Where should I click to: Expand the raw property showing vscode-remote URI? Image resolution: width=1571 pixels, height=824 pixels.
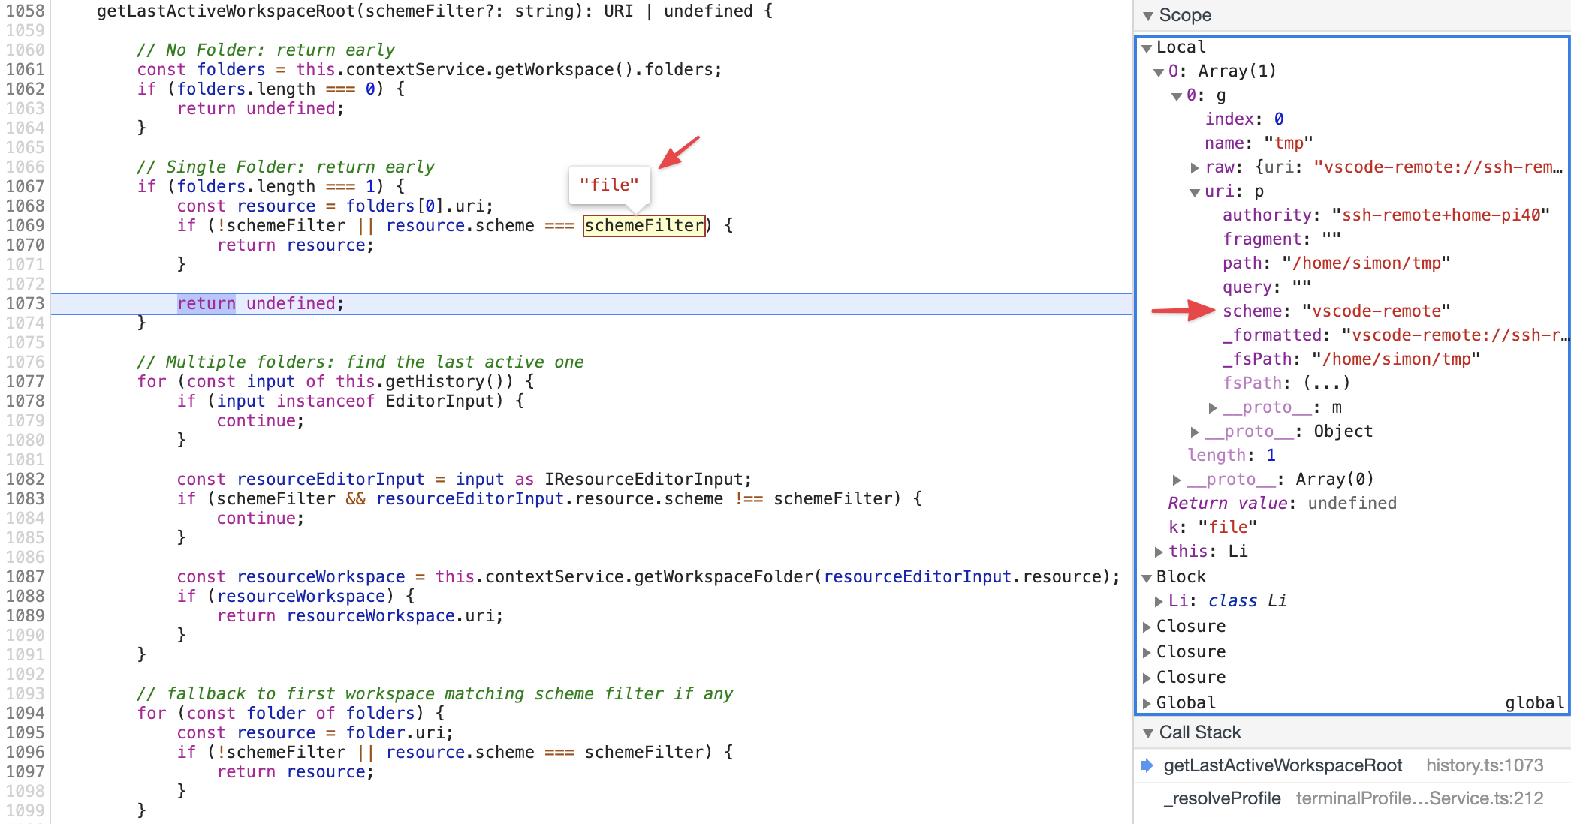[1195, 167]
